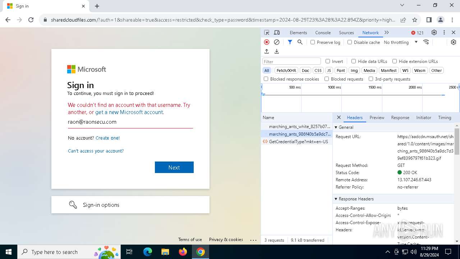This screenshot has width=460, height=259.
Task: Toggle device toolbar icon in DevTools
Action: click(277, 32)
